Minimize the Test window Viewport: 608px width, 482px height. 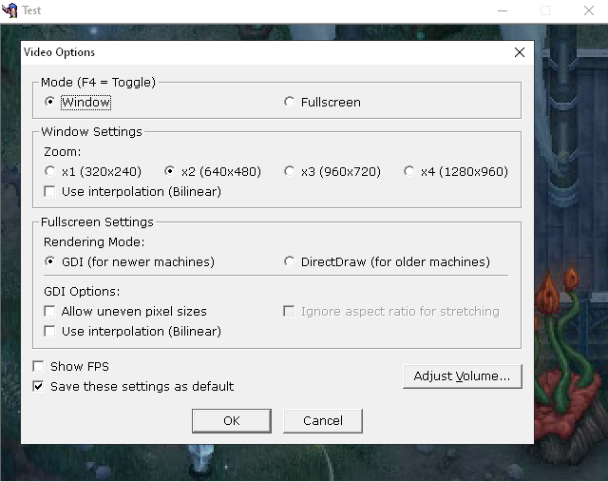tap(503, 10)
